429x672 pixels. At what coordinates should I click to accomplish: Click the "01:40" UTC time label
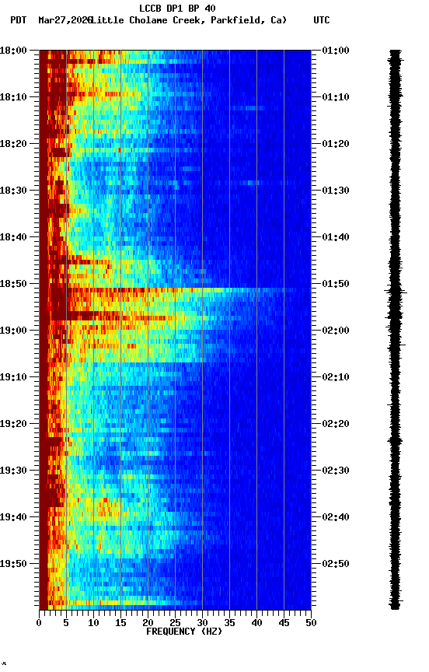click(x=336, y=237)
